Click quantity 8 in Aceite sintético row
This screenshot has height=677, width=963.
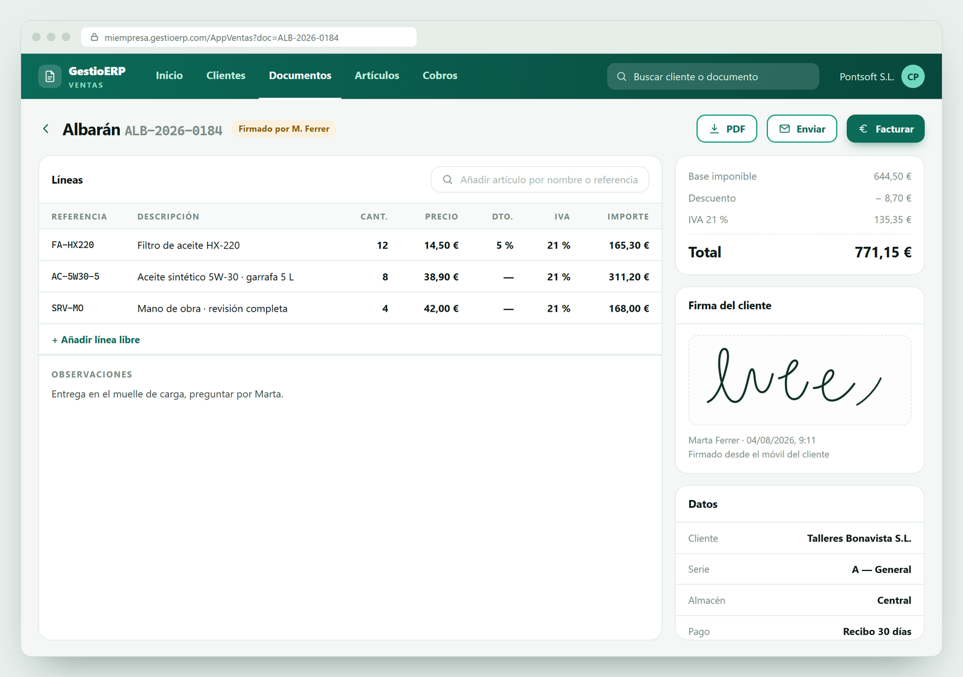[x=385, y=277]
